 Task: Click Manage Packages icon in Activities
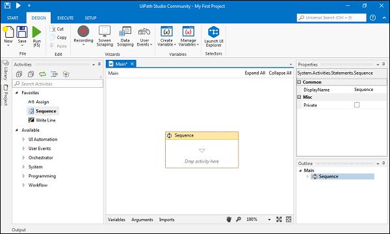tap(66, 74)
